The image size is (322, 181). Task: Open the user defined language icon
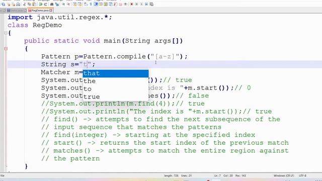point(101,5)
